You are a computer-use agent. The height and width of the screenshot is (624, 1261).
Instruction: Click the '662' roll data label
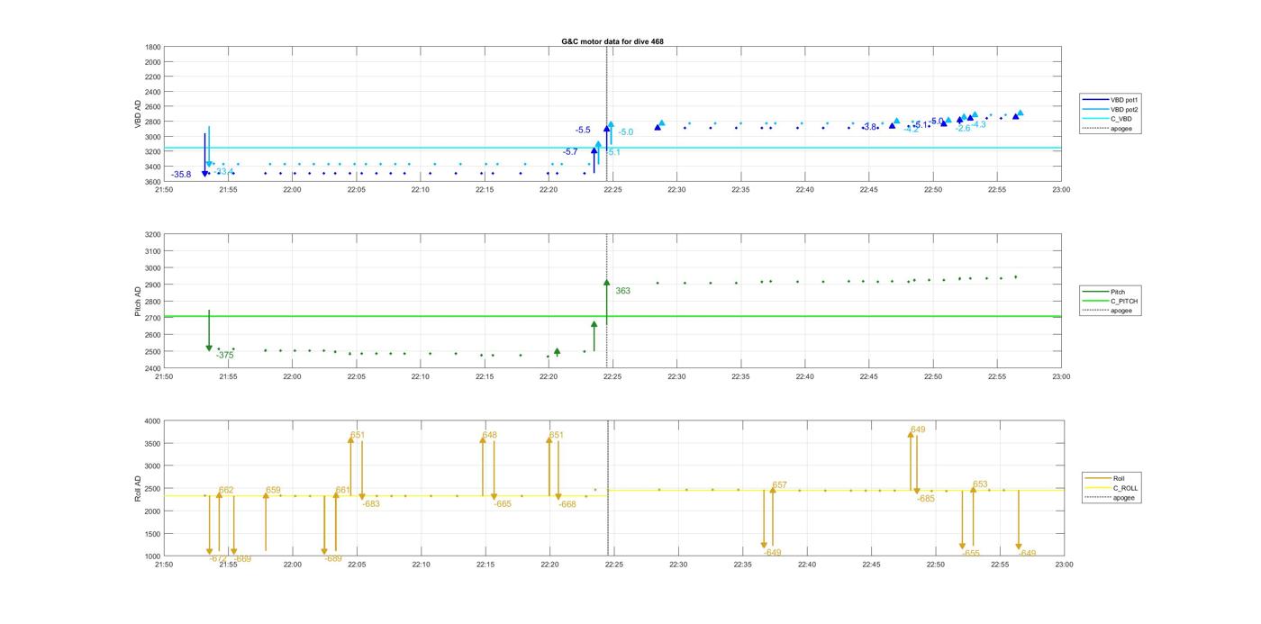226,491
